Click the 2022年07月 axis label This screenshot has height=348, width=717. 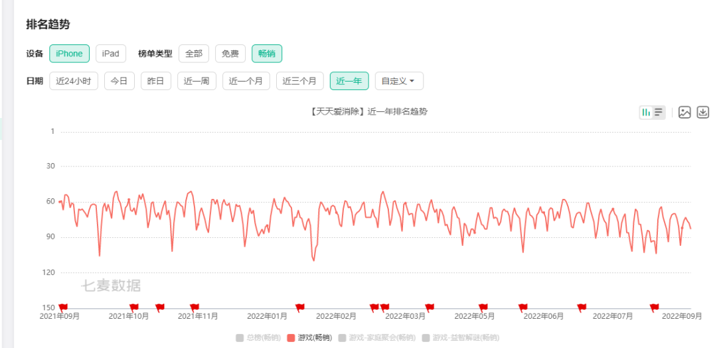(x=613, y=316)
